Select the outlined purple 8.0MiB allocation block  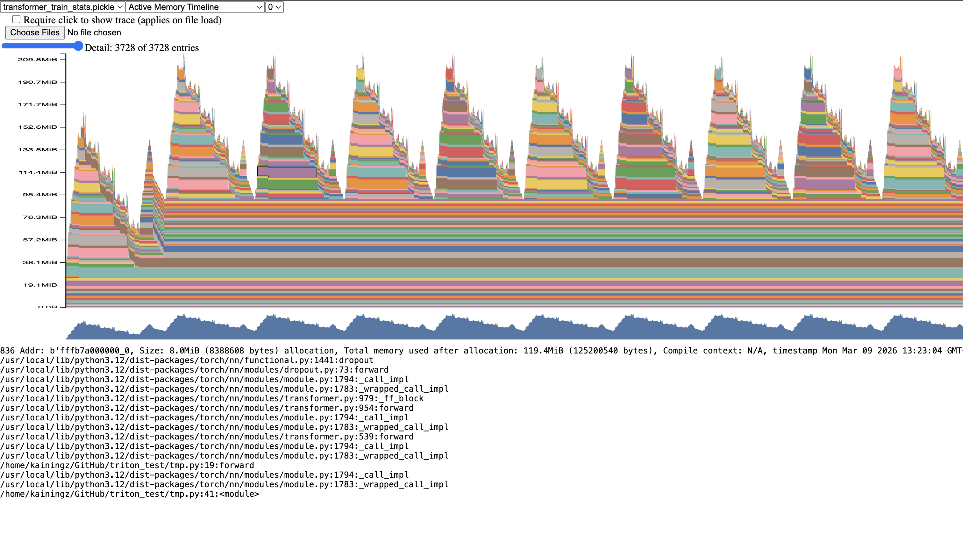pyautogui.click(x=287, y=172)
